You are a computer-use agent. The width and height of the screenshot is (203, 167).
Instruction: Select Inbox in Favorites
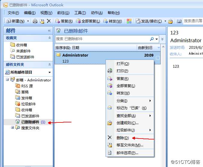click(x=19, y=45)
